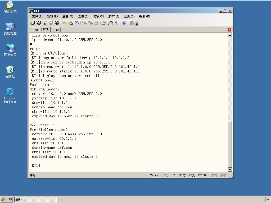The height and width of the screenshot is (203, 271).
Task: Close the active tab with red X
Action: (229, 30)
